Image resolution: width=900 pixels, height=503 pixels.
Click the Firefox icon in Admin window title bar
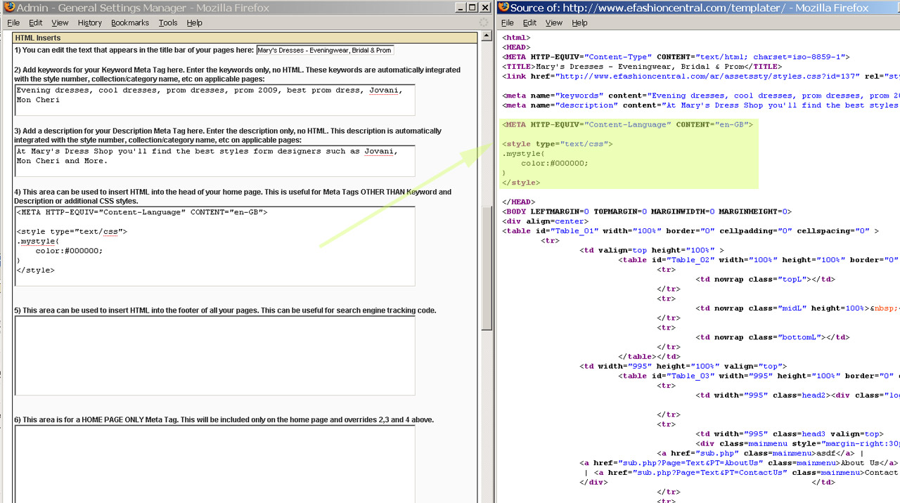click(x=9, y=8)
